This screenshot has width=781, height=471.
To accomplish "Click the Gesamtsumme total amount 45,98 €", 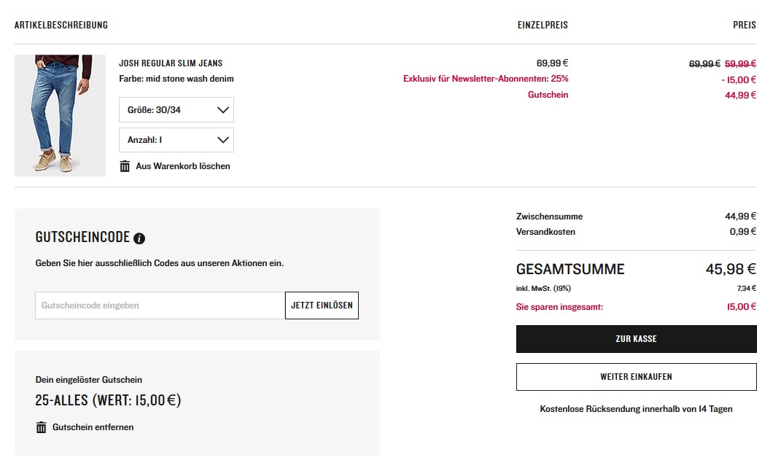I will (731, 269).
